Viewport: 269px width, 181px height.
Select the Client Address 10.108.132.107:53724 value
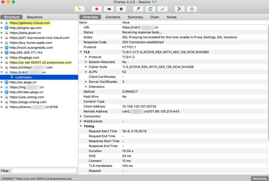coord(139,107)
